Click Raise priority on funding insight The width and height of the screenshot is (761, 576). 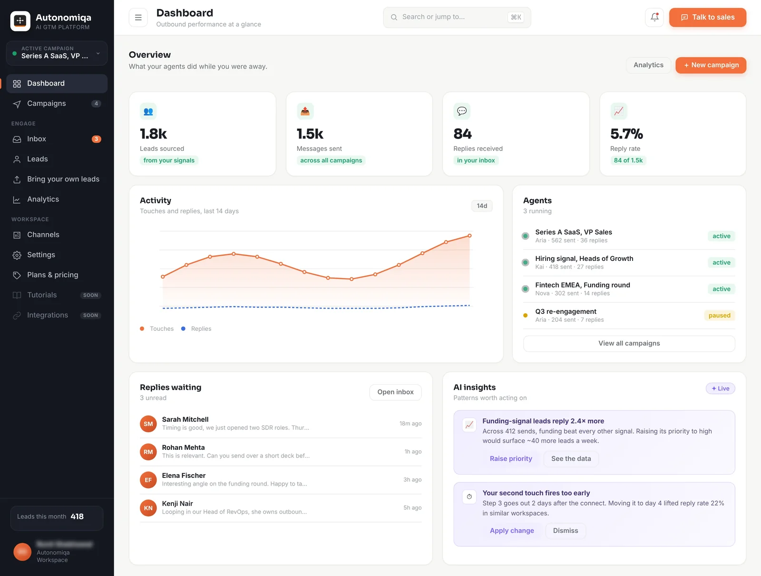point(511,459)
